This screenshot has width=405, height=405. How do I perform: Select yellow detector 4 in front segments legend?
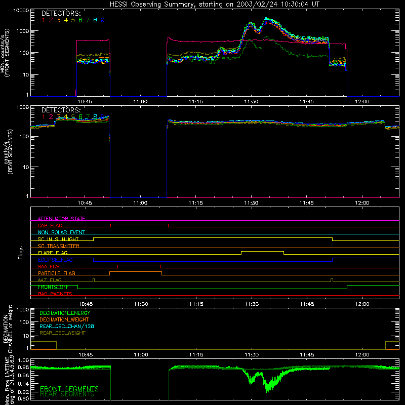tap(66, 20)
